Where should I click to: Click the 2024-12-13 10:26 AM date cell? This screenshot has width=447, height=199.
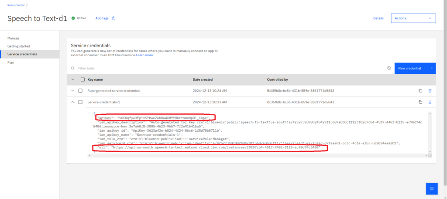click(x=210, y=91)
